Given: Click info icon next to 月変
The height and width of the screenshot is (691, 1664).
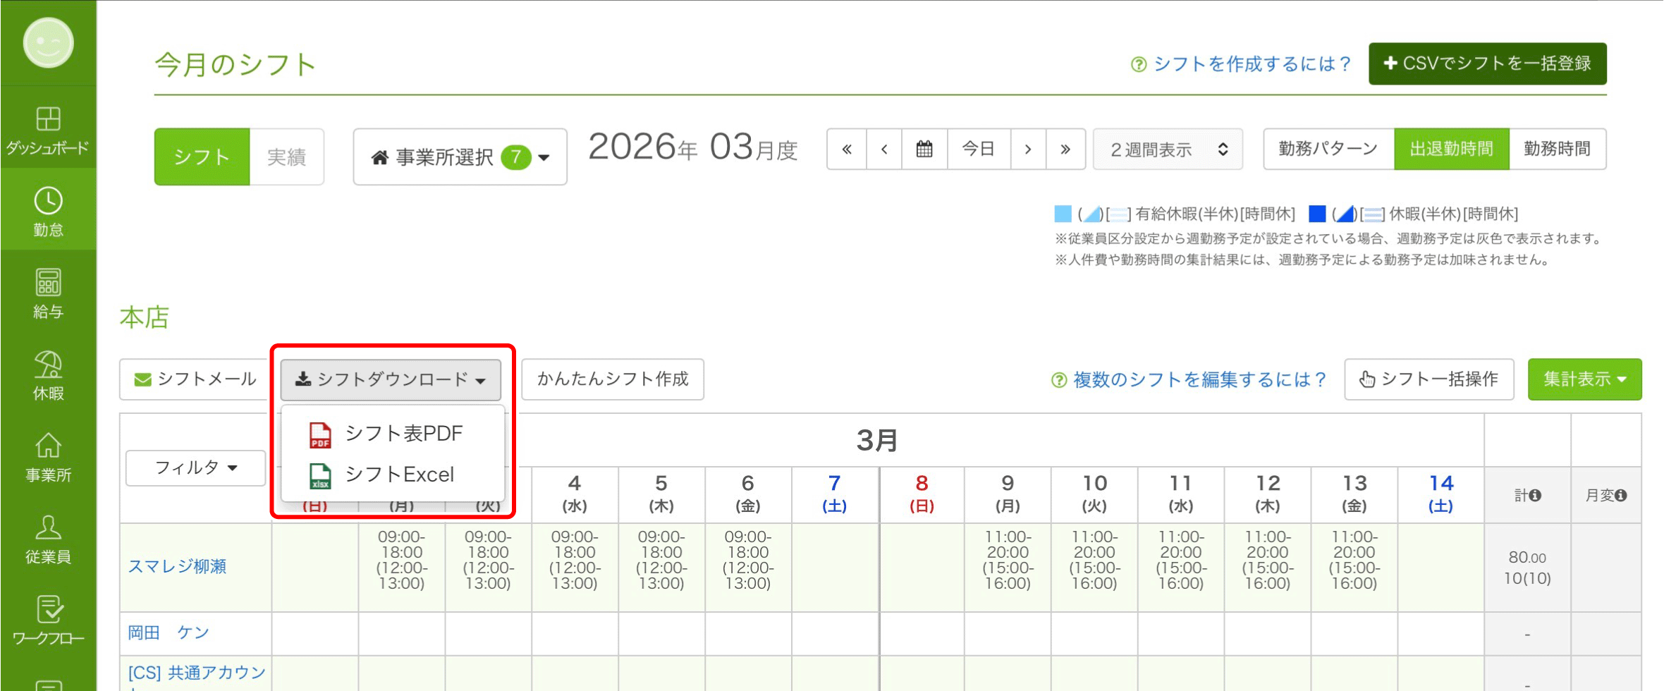Looking at the screenshot, I should [x=1620, y=496].
